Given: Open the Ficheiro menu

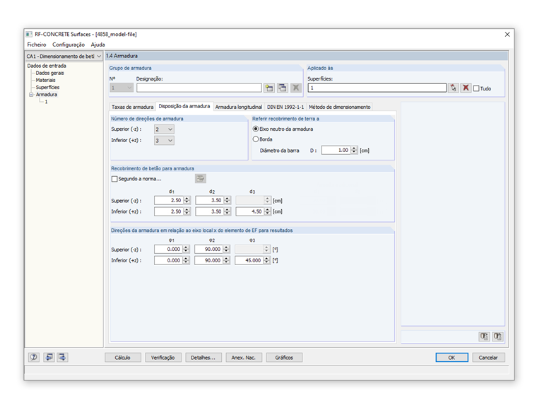Looking at the screenshot, I should tap(37, 45).
